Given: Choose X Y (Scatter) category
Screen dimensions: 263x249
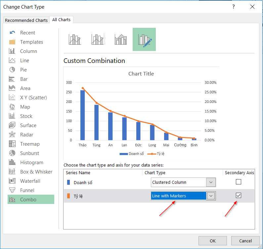Looking at the screenshot, I should point(31,97).
